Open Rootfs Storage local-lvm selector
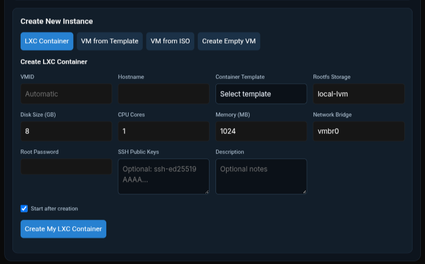 [x=359, y=94]
